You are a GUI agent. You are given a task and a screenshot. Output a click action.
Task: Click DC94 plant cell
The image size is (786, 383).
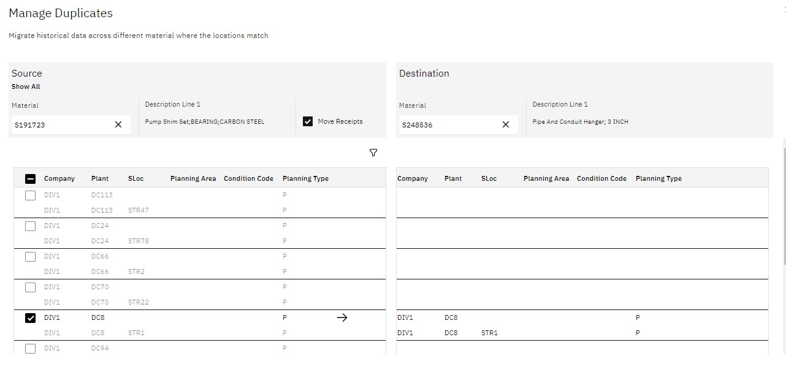pos(100,348)
